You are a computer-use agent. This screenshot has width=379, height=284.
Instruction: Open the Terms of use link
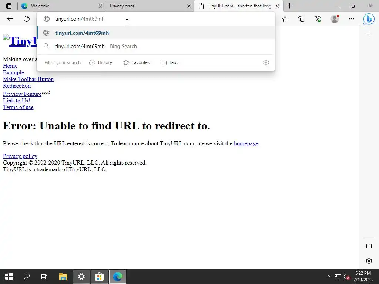[18, 107]
